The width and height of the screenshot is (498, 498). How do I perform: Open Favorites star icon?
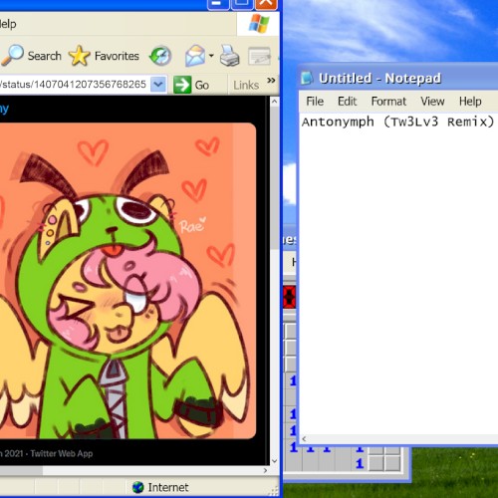point(79,56)
